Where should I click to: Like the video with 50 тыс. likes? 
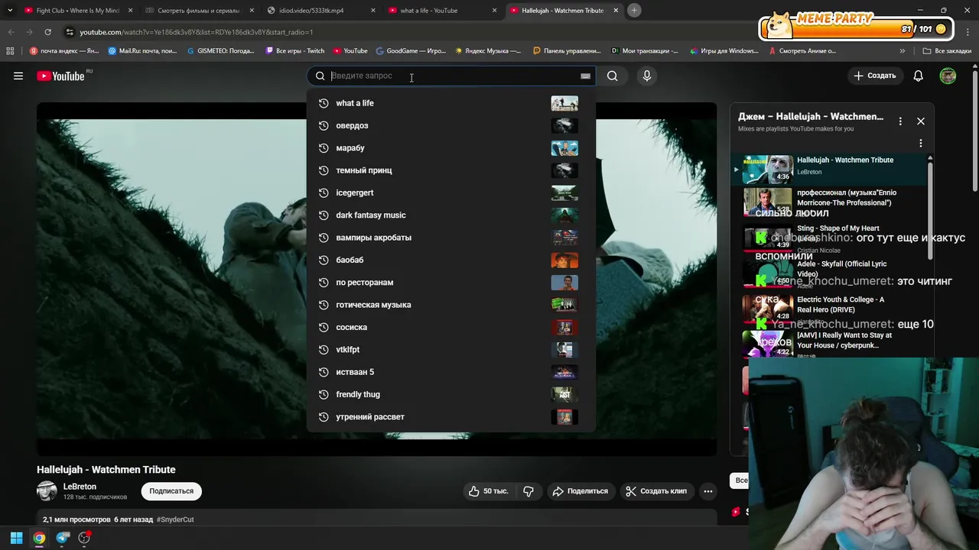click(x=489, y=491)
